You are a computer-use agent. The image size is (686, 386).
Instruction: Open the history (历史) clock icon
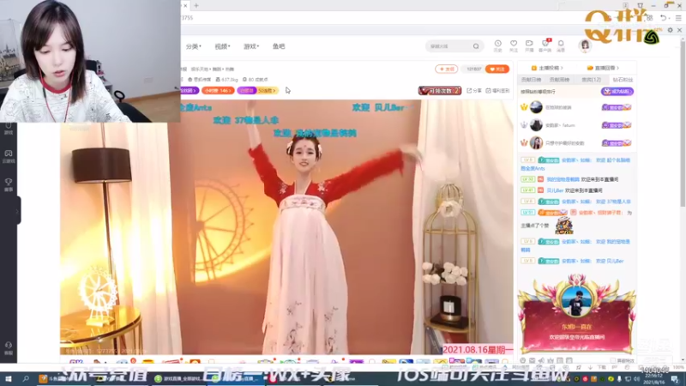click(x=498, y=44)
